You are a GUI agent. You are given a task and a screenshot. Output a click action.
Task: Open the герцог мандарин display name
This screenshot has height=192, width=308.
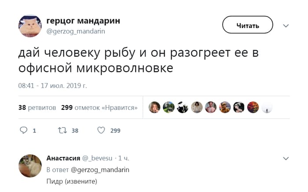[83, 21]
